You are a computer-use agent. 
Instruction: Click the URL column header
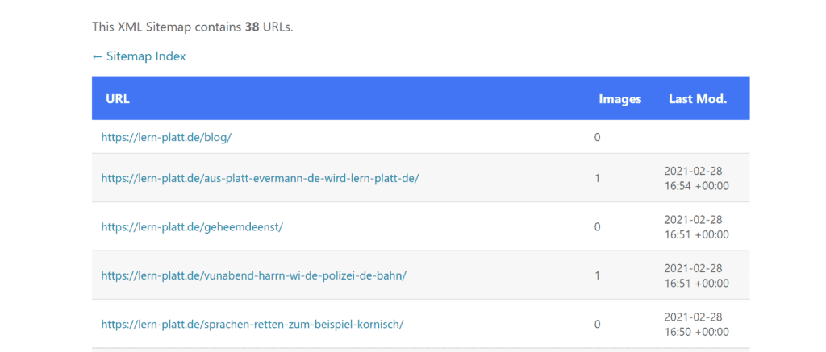coord(118,99)
